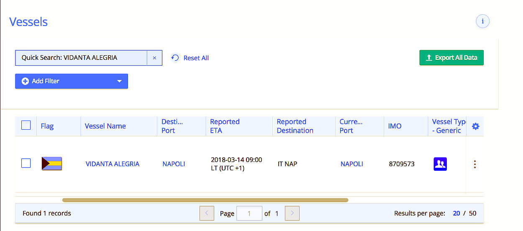Click the Reset All circular arrow icon
523x231 pixels.
175,58
